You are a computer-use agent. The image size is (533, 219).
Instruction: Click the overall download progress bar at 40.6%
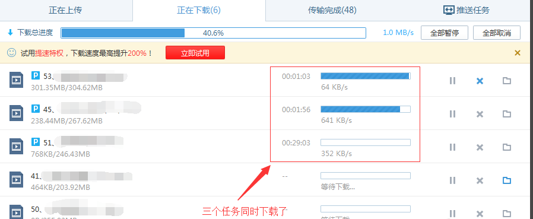pos(214,33)
